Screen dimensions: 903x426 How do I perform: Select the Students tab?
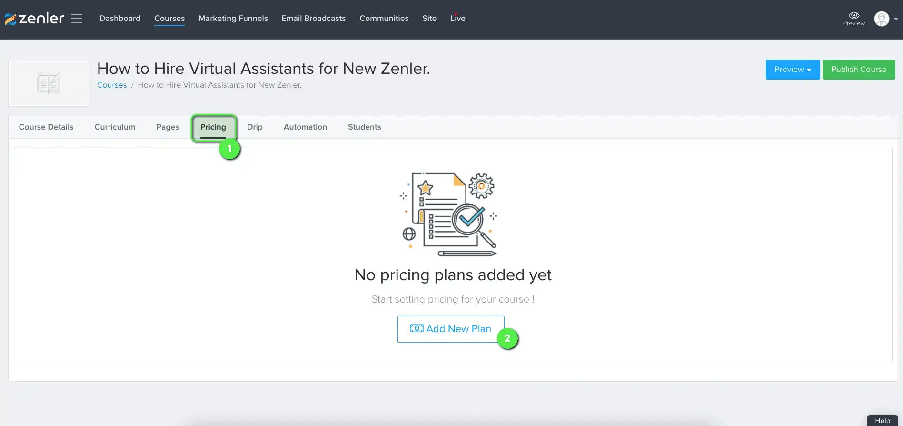(364, 127)
